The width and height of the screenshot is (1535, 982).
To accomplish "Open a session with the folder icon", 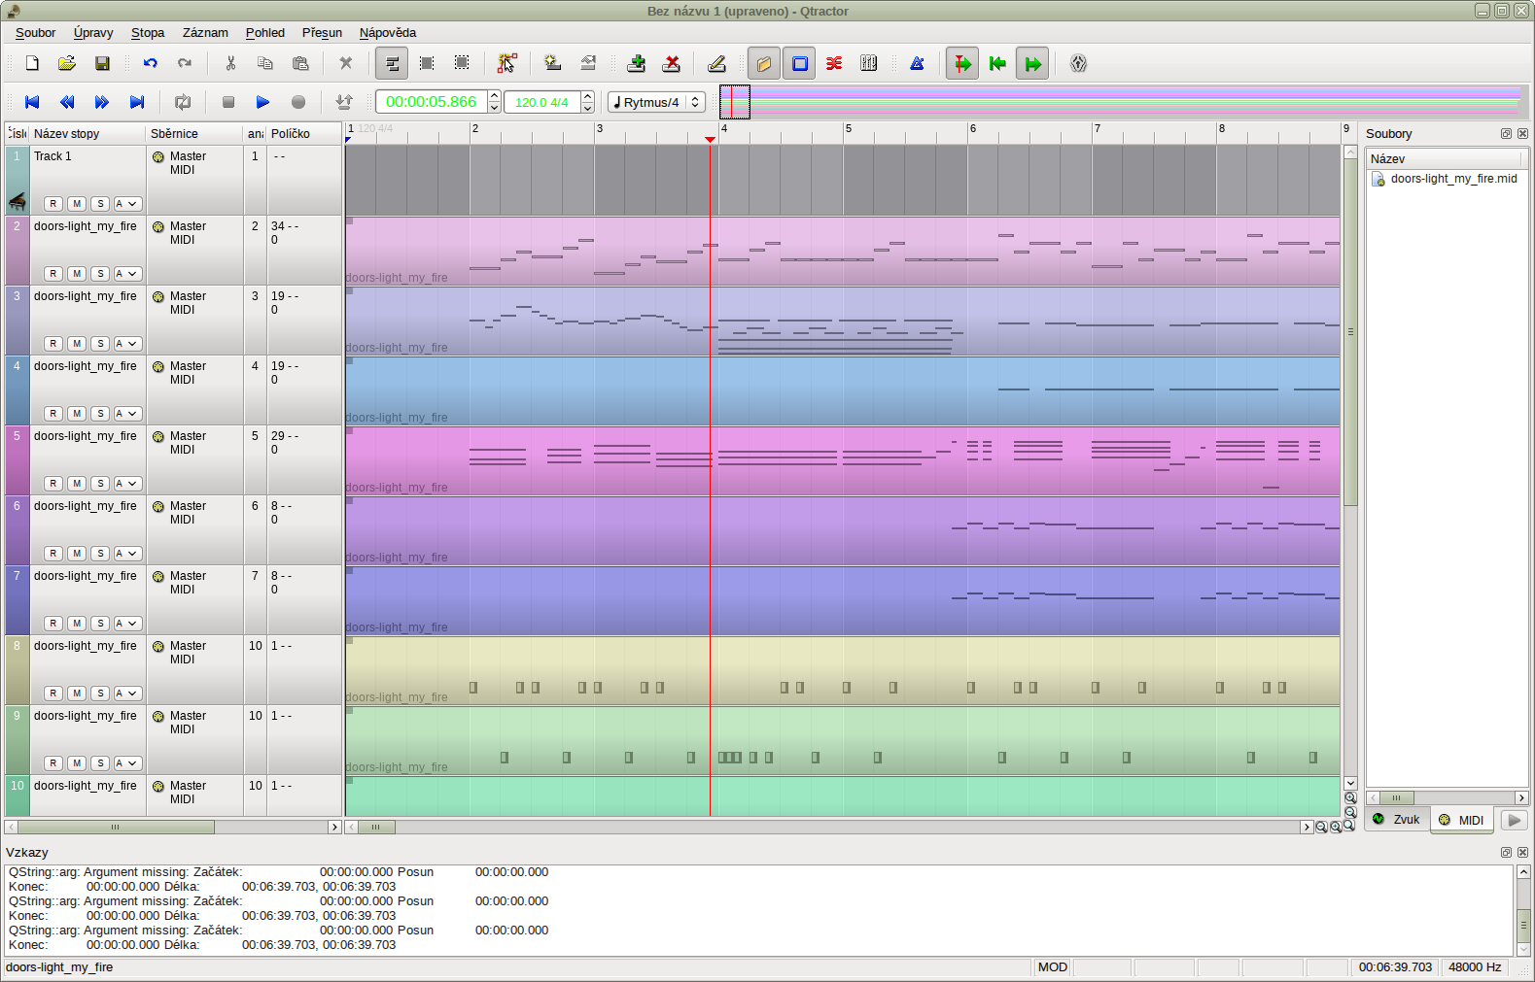I will pyautogui.click(x=67, y=63).
